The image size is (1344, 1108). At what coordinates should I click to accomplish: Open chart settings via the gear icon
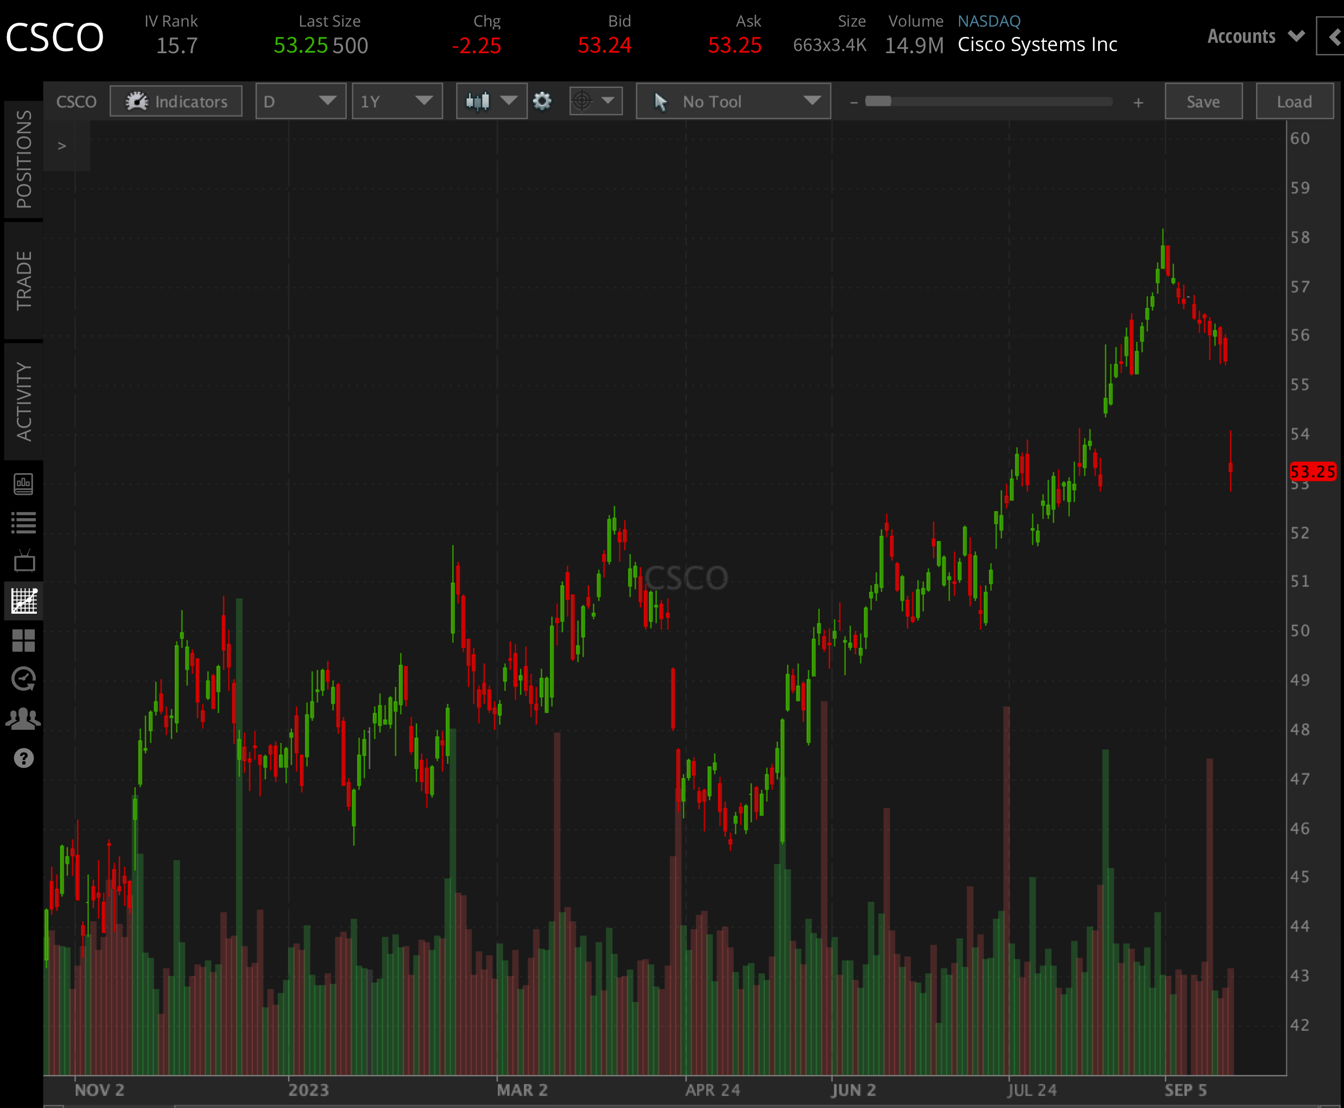542,101
